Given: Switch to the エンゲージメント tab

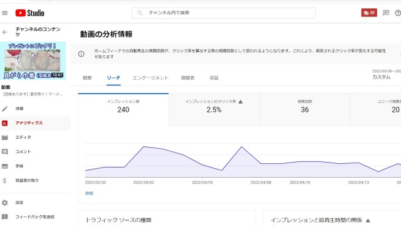Looking at the screenshot, I should pyautogui.click(x=150, y=78).
